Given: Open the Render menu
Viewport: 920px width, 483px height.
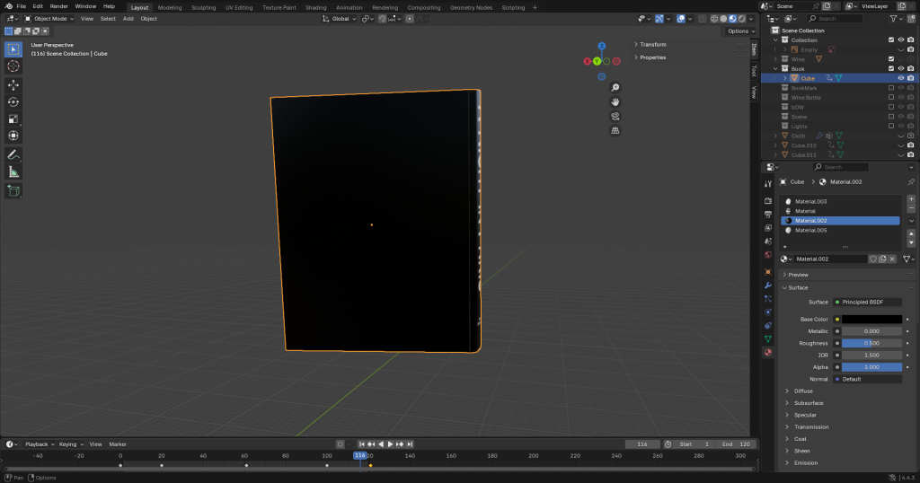Looking at the screenshot, I should coord(58,6).
